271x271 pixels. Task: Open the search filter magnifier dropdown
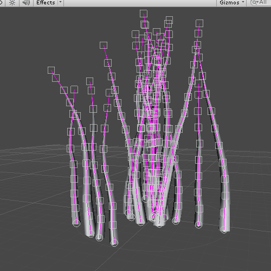(255, 3)
